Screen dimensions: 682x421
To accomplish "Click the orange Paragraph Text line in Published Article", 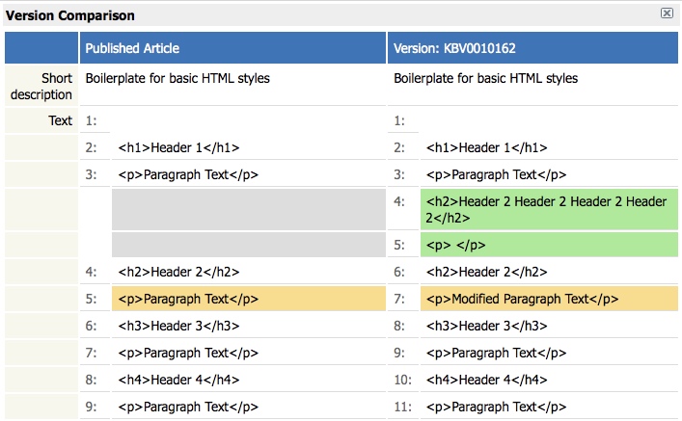I will tap(189, 300).
